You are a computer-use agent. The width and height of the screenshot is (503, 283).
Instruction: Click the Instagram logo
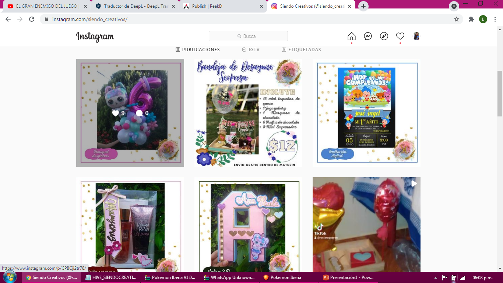[x=95, y=36]
